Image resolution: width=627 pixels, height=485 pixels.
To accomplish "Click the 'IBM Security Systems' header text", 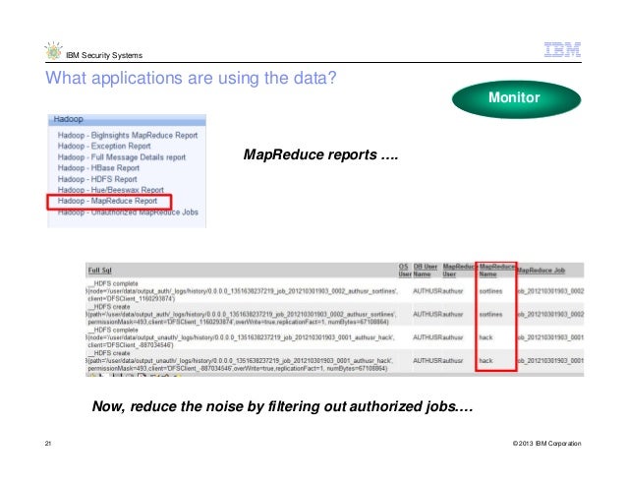I will pyautogui.click(x=104, y=55).
